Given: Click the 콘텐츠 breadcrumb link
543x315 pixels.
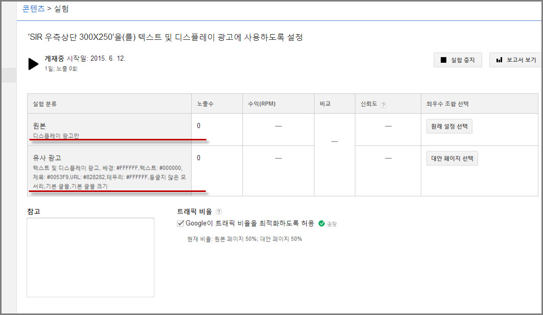Looking at the screenshot, I should tap(34, 9).
